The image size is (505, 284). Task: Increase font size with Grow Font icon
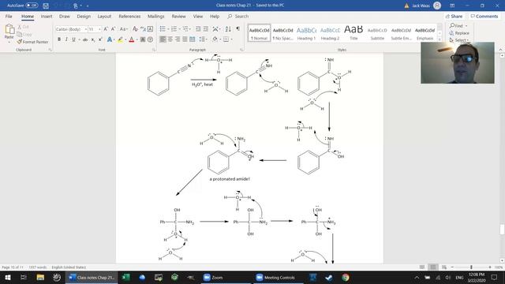pos(106,29)
